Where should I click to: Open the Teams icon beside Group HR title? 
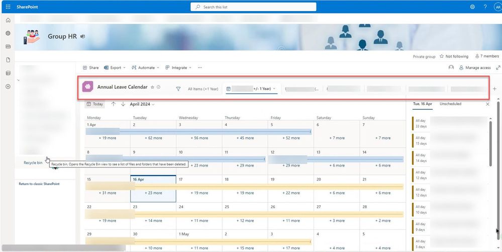[x=82, y=37]
